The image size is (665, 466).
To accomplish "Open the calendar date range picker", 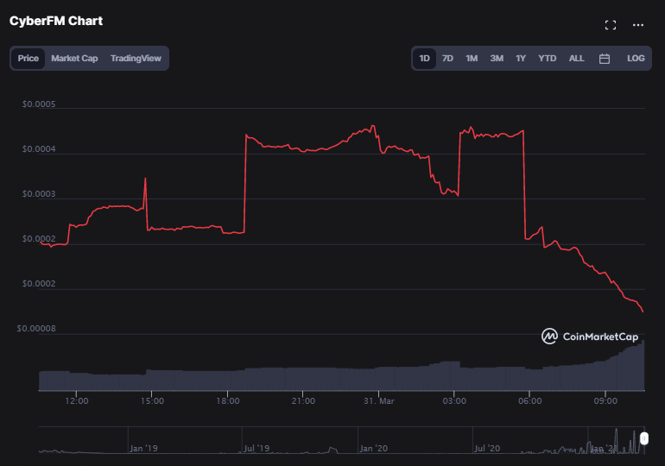I will click(605, 59).
